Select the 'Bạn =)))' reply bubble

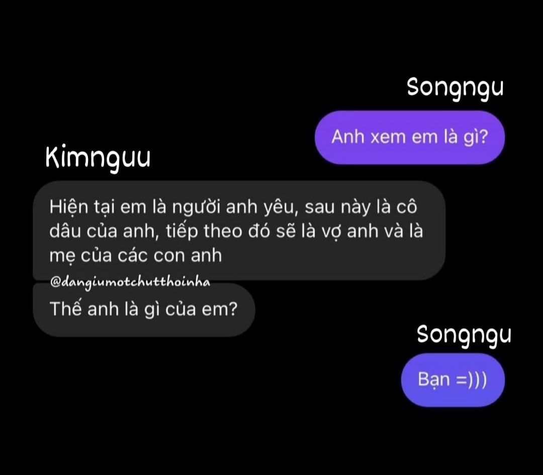pos(452,380)
